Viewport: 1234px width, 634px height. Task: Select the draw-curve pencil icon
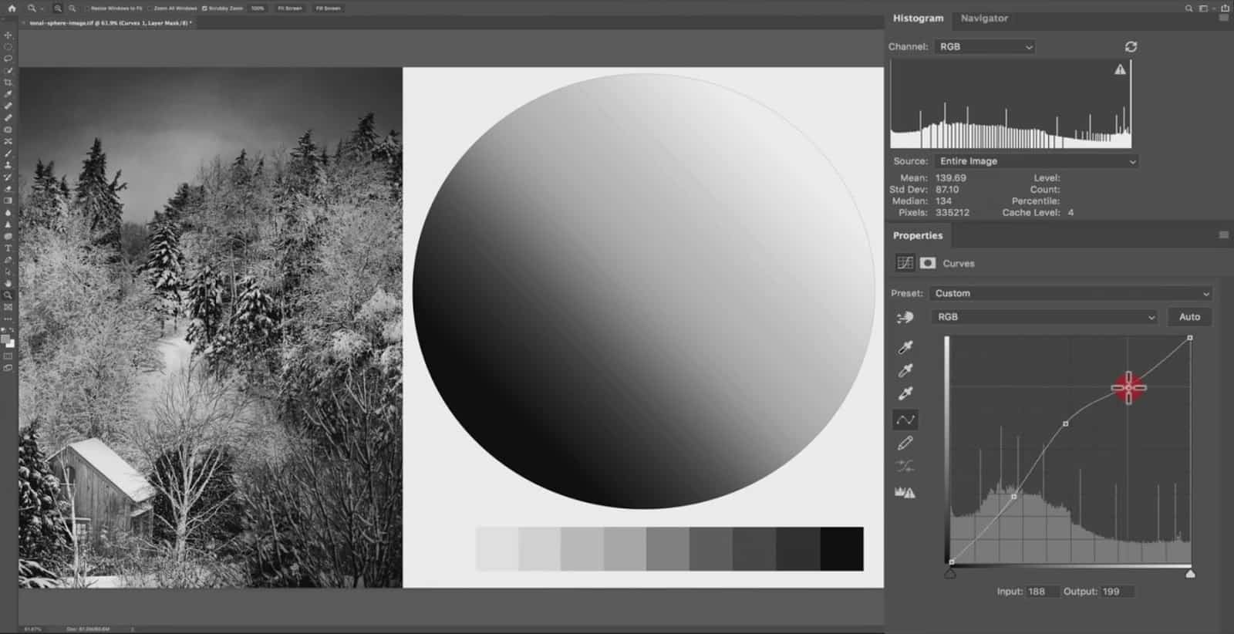coord(905,443)
